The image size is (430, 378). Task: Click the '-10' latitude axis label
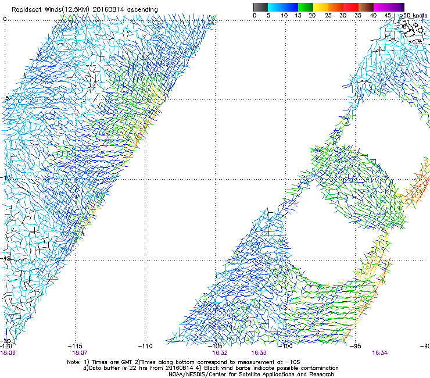[6, 177]
